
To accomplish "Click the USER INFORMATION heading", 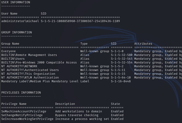I will coord(16,2).
